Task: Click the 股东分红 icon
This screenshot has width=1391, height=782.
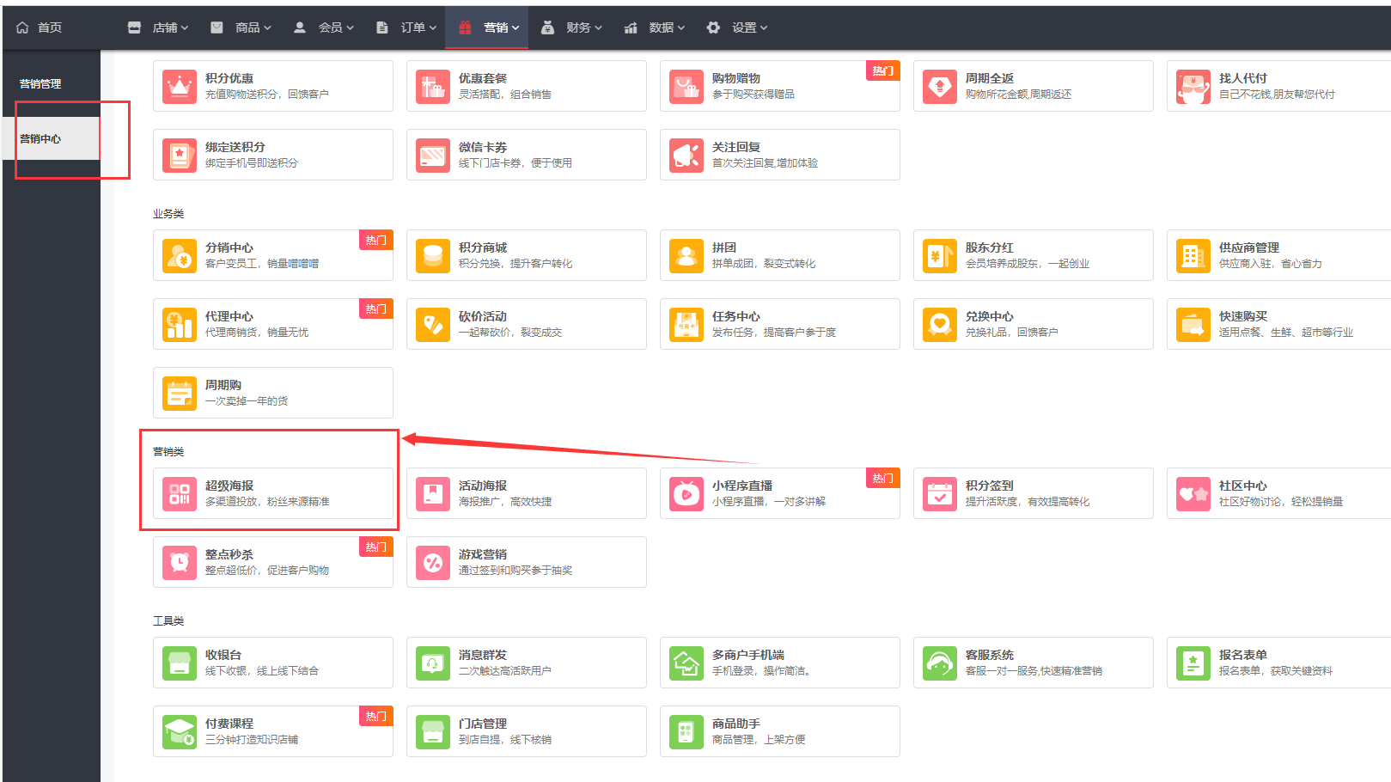Action: click(x=940, y=255)
